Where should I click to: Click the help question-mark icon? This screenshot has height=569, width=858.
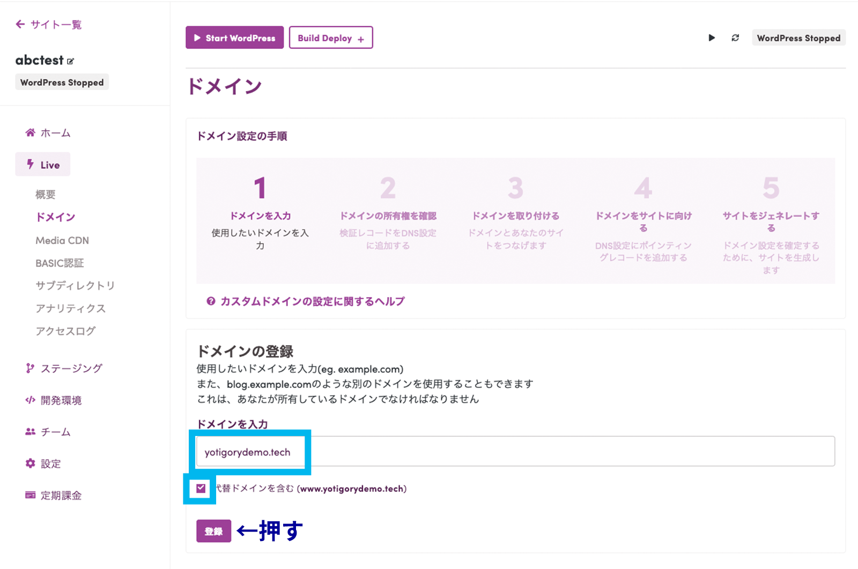pos(211,301)
